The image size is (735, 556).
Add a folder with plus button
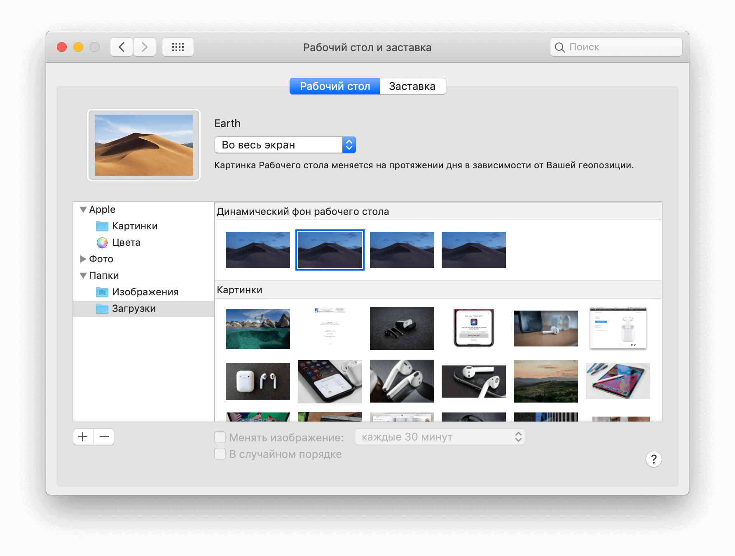(x=83, y=437)
